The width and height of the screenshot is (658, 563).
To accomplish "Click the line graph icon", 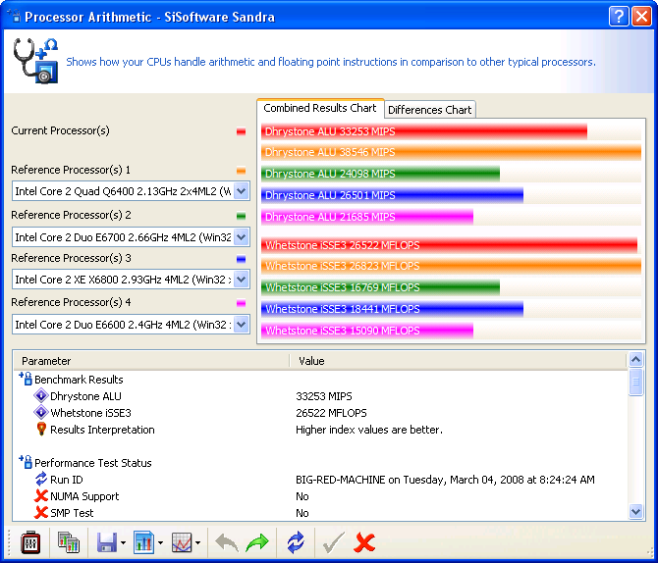I will pyautogui.click(x=182, y=542).
